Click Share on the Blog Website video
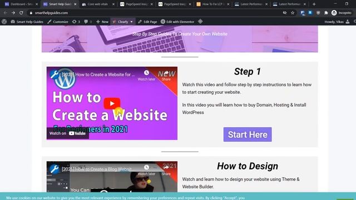356x200 pixels. click(x=166, y=171)
